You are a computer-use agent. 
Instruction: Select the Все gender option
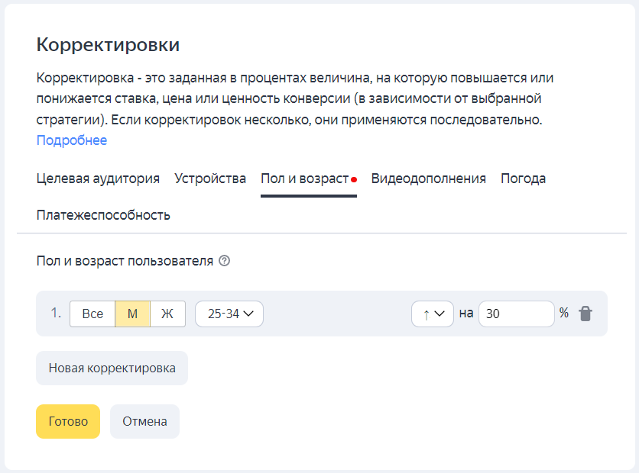point(92,314)
